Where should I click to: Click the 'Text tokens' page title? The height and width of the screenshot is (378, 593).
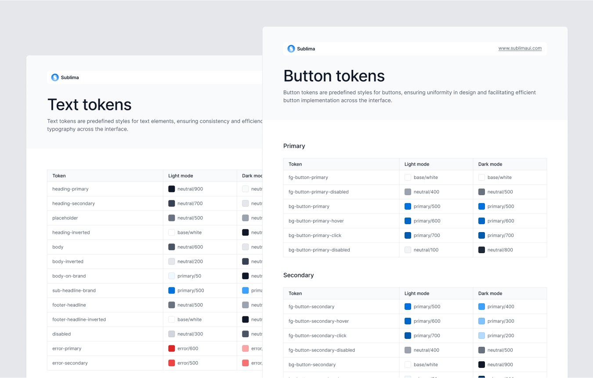point(90,105)
